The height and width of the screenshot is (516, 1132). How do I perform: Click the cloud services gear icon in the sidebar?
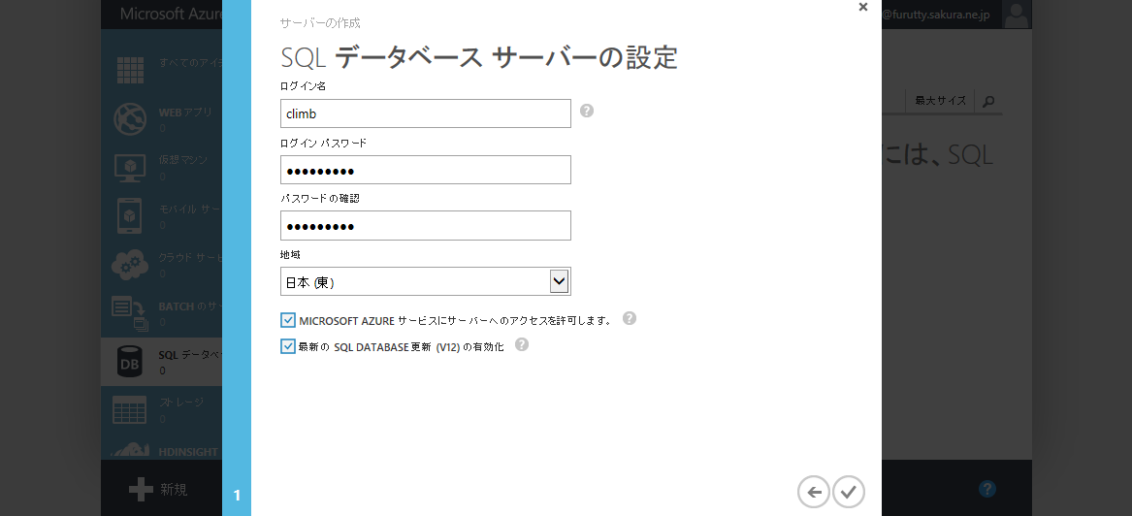(130, 264)
